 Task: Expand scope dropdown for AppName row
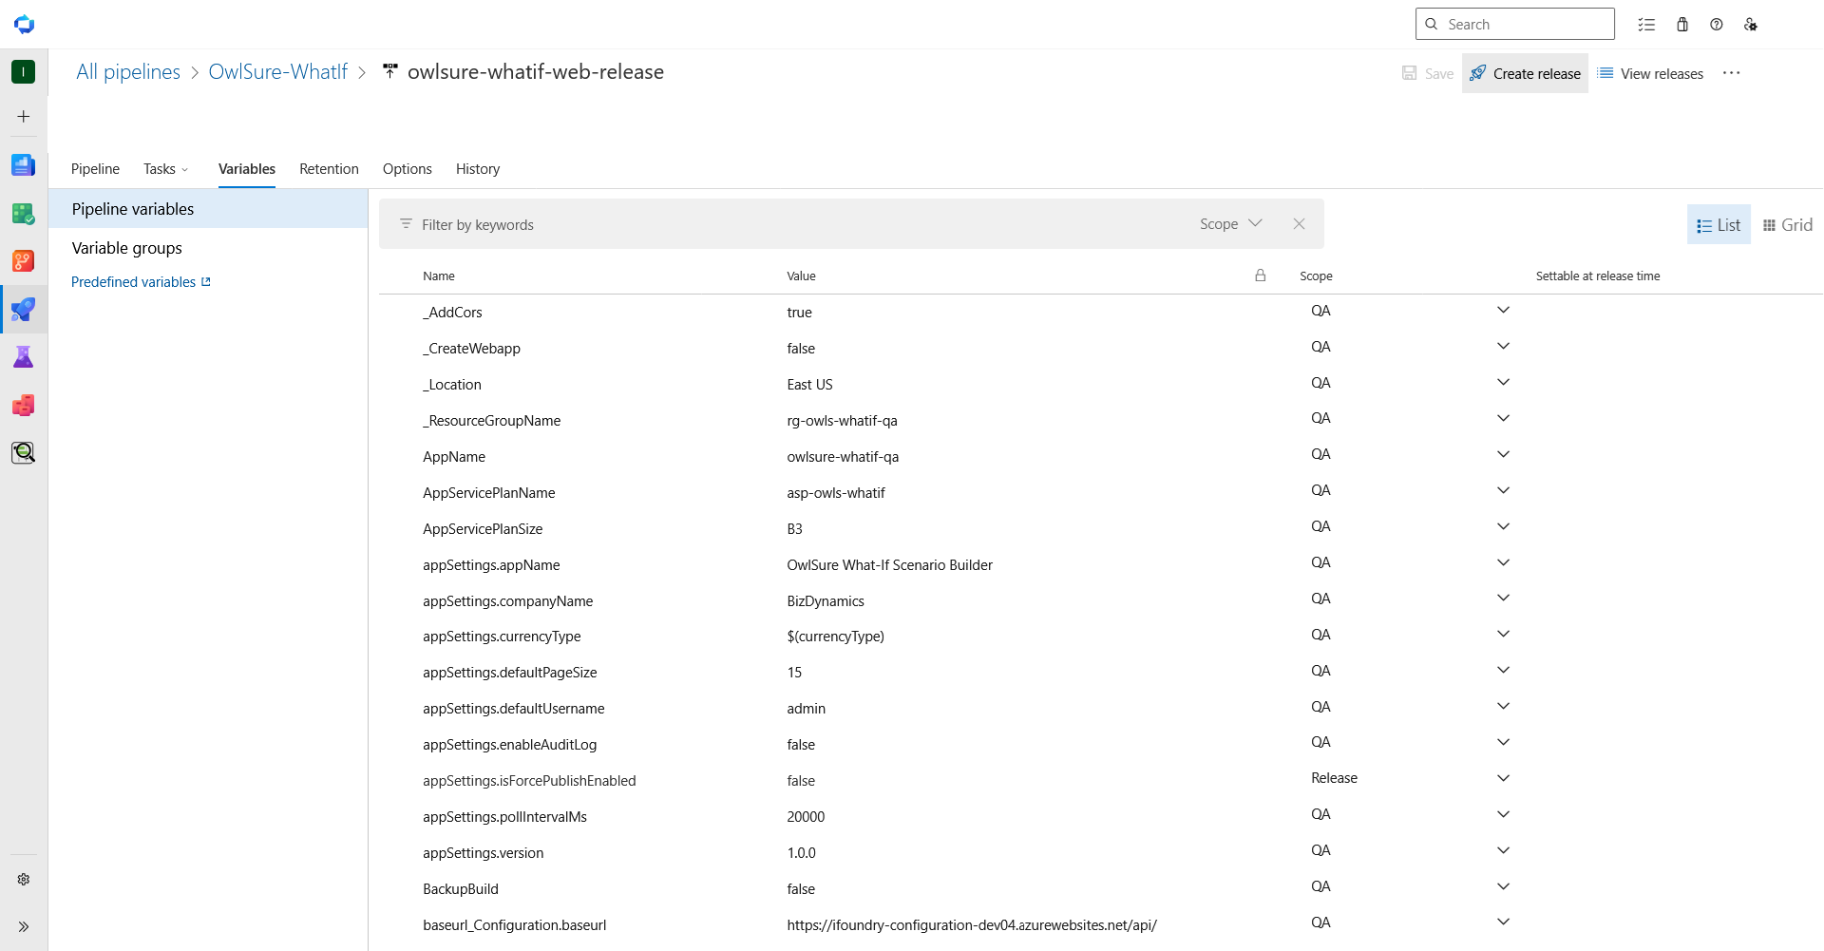pyautogui.click(x=1503, y=454)
